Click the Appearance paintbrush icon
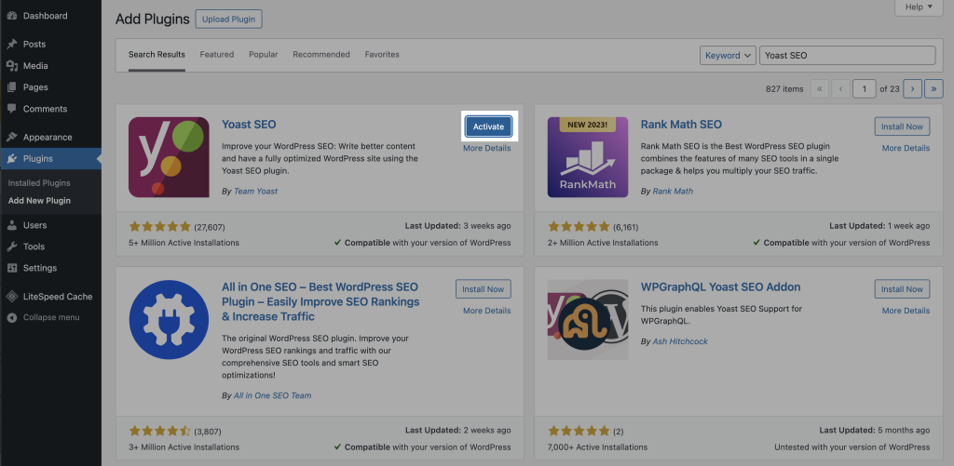Viewport: 954px width, 466px height. tap(11, 137)
